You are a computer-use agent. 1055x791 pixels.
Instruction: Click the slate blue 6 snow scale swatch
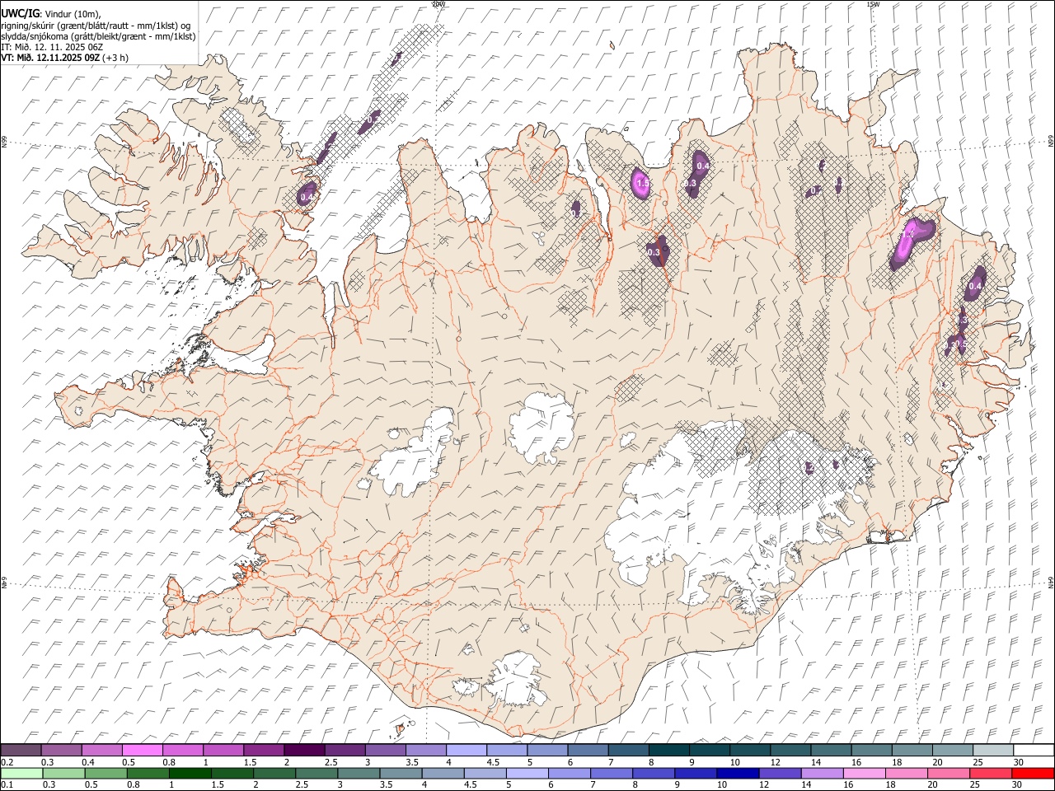(x=588, y=750)
